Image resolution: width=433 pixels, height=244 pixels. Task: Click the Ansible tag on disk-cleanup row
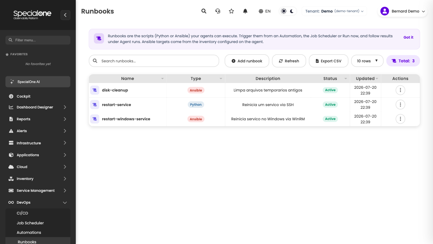tap(196, 90)
